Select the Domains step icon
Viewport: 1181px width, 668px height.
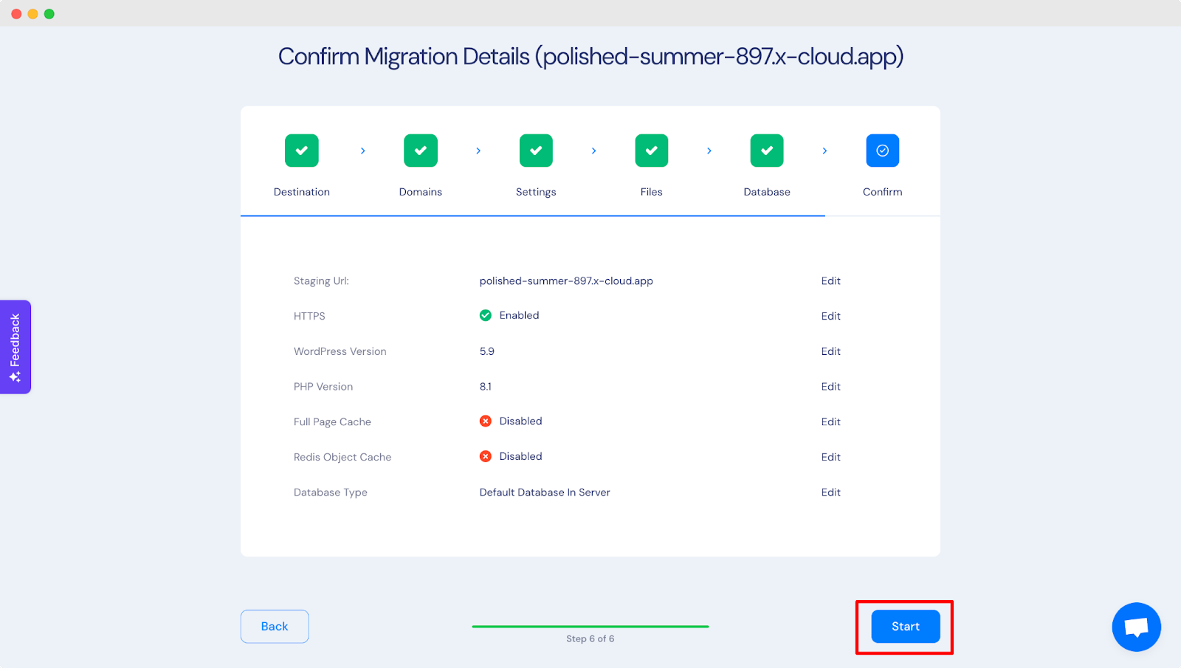pyautogui.click(x=420, y=150)
